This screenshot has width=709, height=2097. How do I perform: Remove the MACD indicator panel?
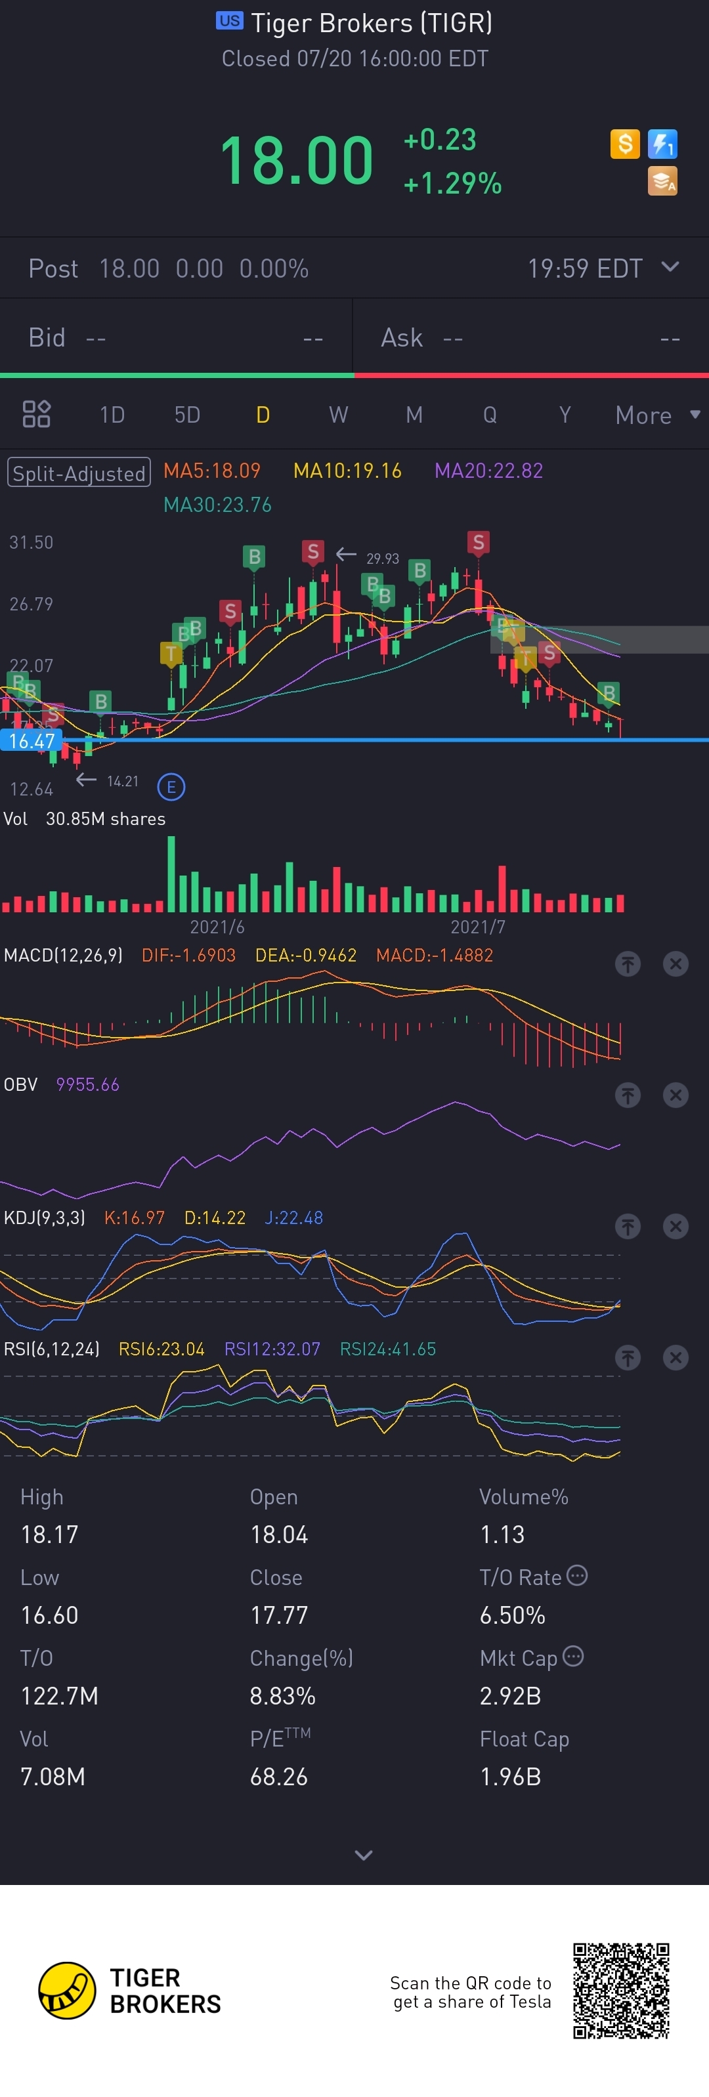676,964
